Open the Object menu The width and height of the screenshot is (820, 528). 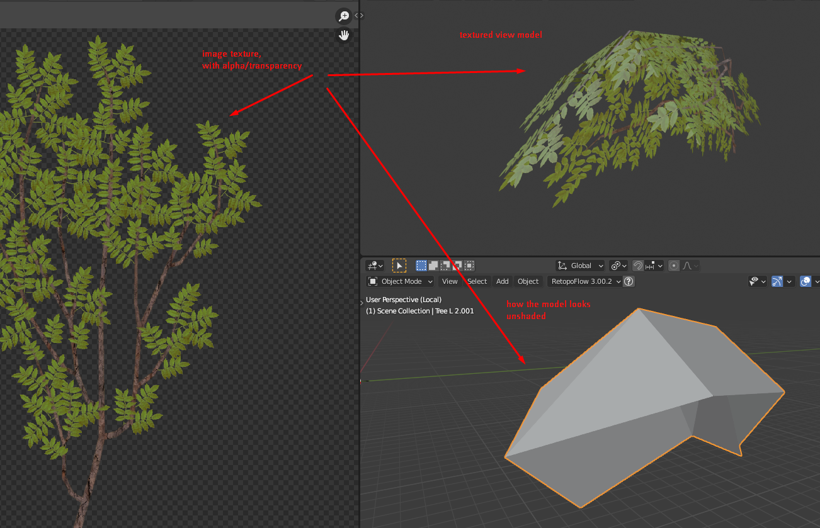(528, 281)
